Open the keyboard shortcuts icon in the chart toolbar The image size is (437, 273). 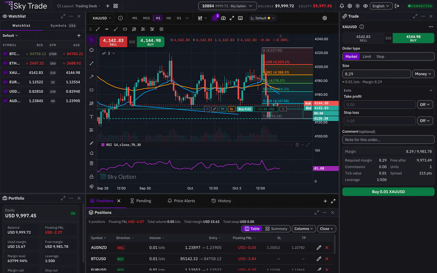[240, 18]
